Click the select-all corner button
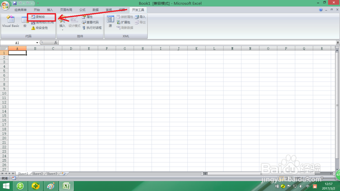This screenshot has width=340, height=191. point(4,48)
